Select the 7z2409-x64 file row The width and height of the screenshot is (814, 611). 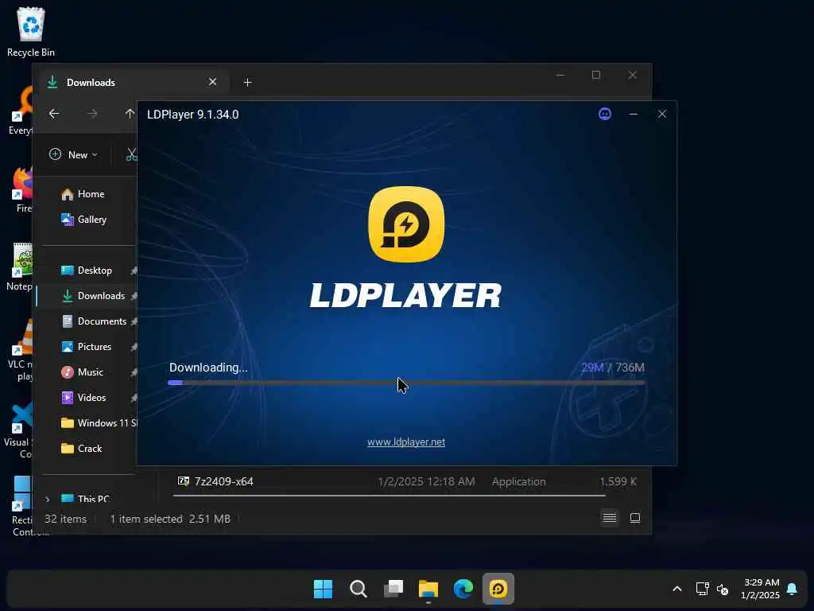click(406, 481)
